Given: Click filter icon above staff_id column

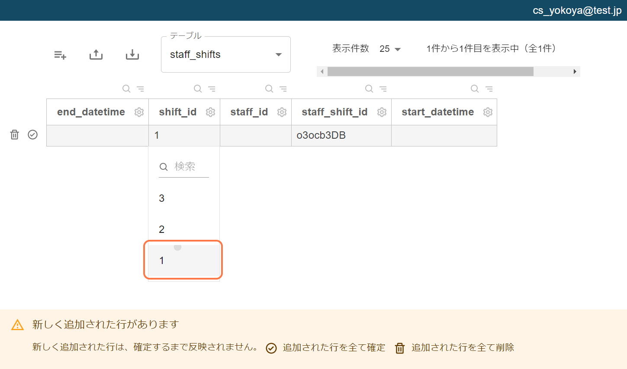Looking at the screenshot, I should [x=283, y=89].
